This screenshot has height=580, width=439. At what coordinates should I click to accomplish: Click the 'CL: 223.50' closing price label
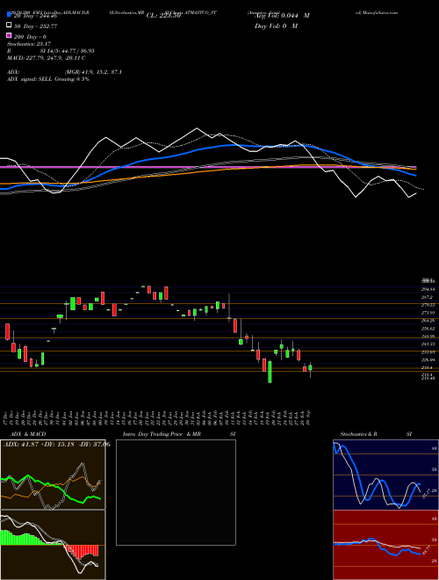(163, 16)
